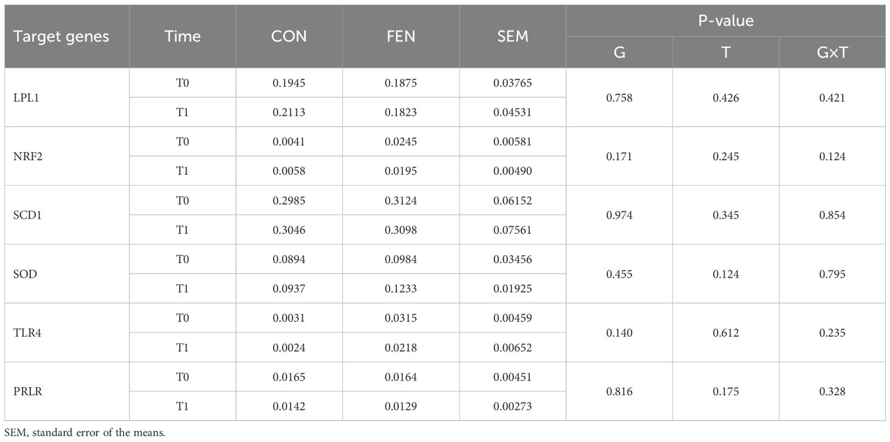The height and width of the screenshot is (442, 890).
Task: Click CON value 0.1945 for LPL1
Action: (289, 83)
